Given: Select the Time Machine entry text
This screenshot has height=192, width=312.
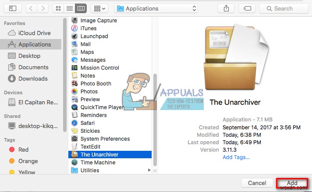Looking at the screenshot, I should point(98,162).
